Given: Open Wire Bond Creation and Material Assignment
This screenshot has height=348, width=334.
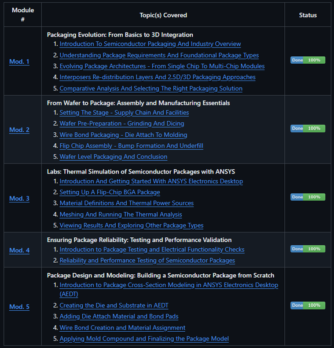Looking at the screenshot, I should [x=123, y=328].
